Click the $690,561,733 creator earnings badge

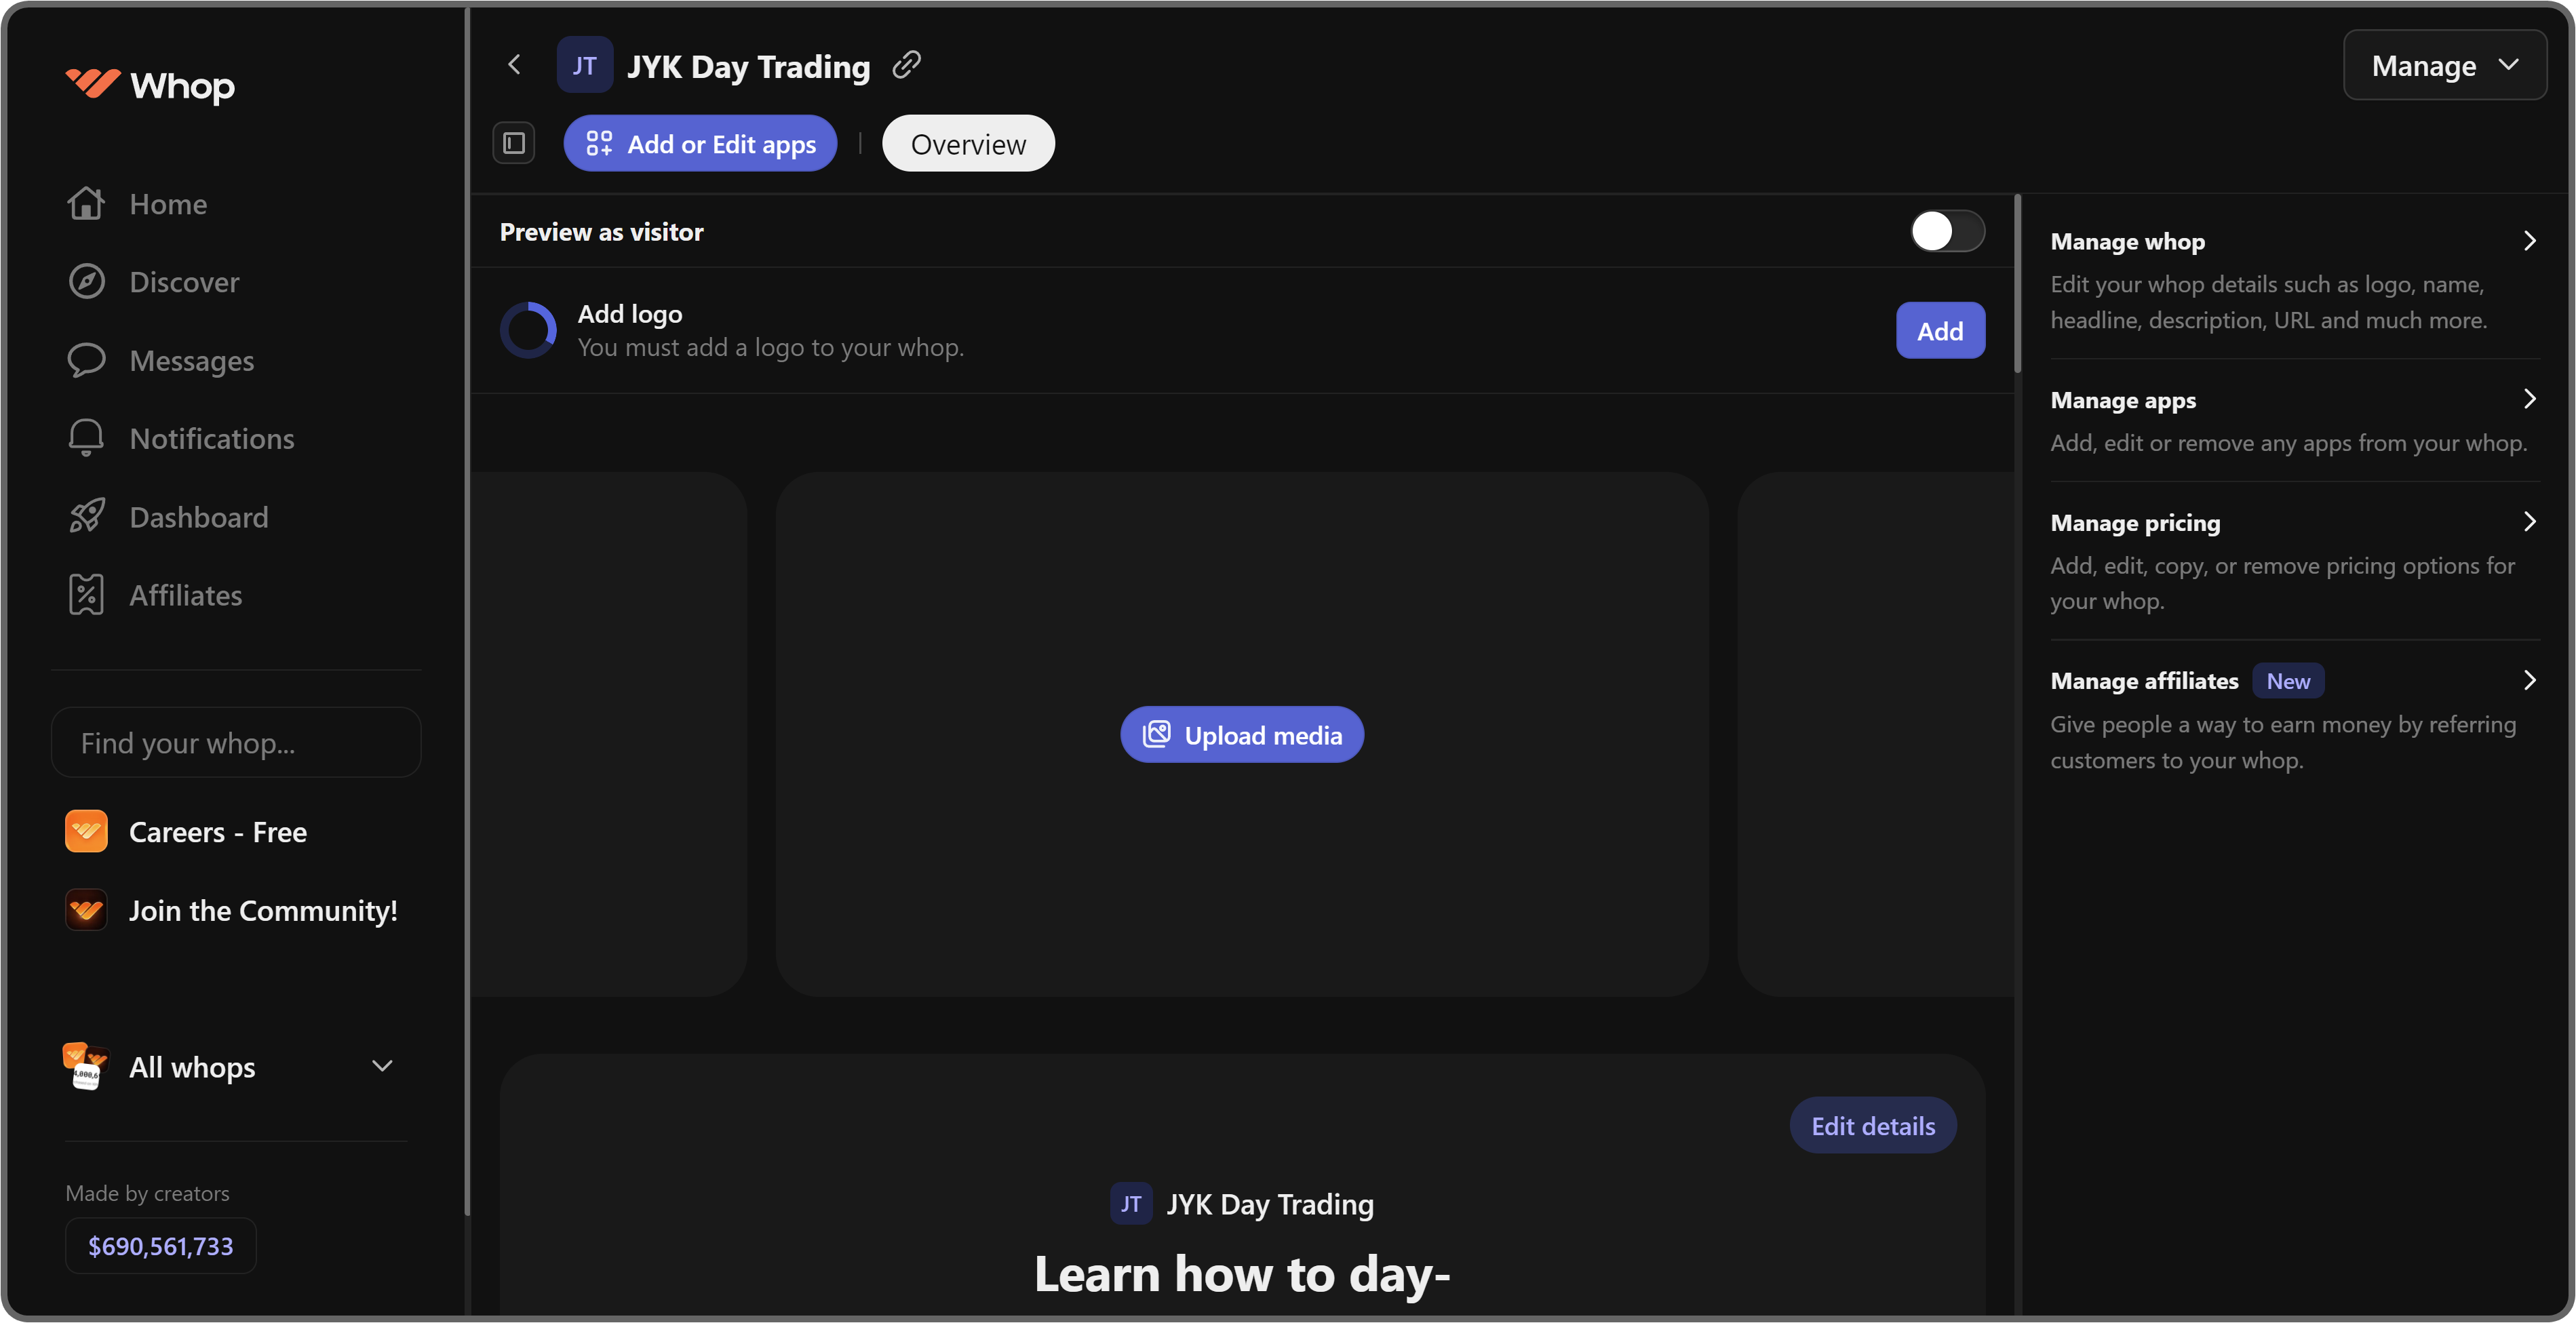159,1245
